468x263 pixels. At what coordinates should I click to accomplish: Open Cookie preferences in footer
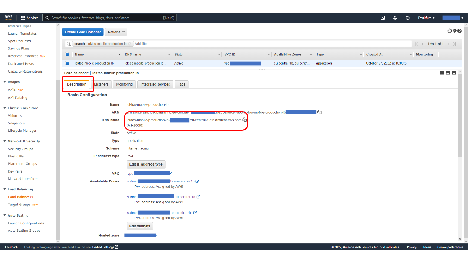(x=450, y=247)
